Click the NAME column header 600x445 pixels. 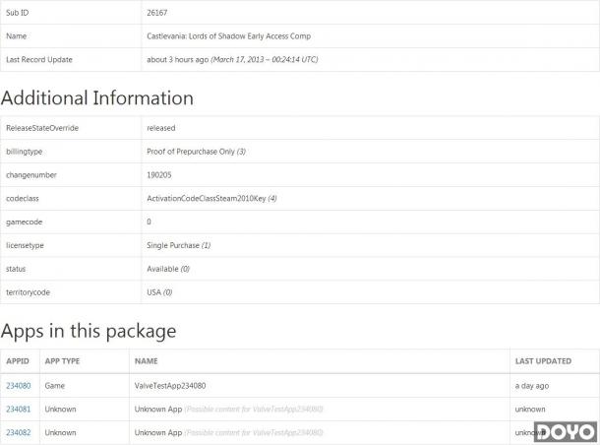[x=147, y=361]
